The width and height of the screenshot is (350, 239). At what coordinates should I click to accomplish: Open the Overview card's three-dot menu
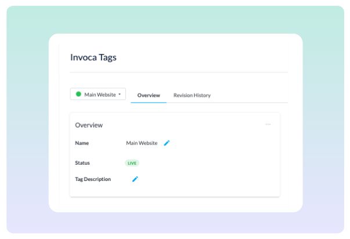[268, 124]
